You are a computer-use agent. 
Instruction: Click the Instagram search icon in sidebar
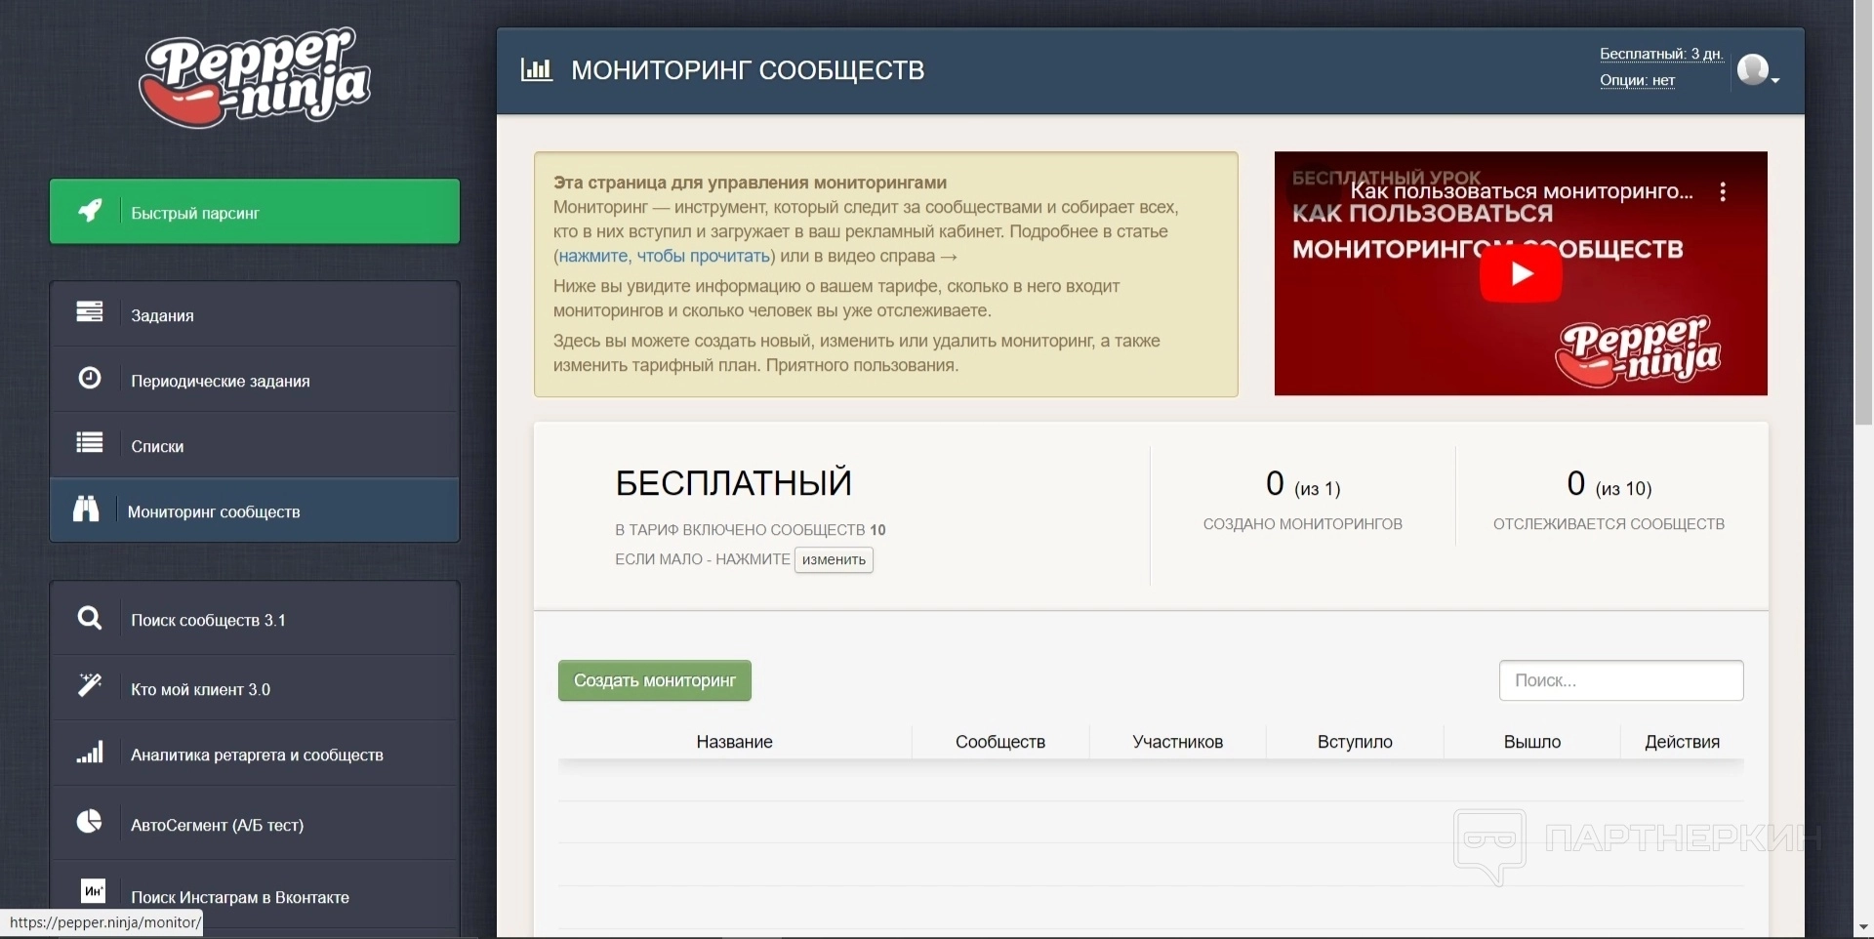94,891
